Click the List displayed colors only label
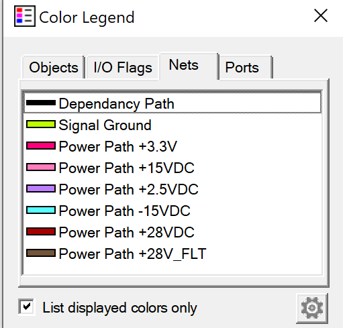This screenshot has height=328, width=343. click(119, 308)
